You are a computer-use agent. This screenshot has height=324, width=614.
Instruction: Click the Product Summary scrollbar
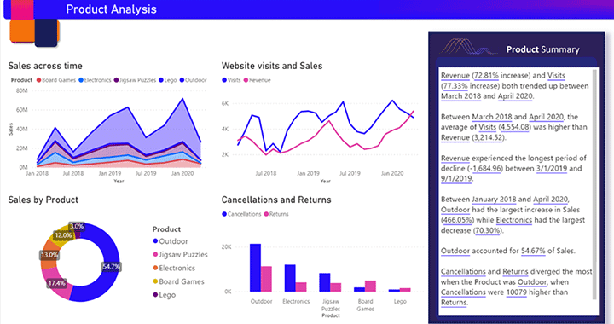pyautogui.click(x=595, y=184)
